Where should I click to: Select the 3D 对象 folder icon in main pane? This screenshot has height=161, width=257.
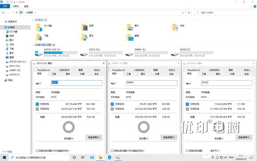(x=39, y=27)
